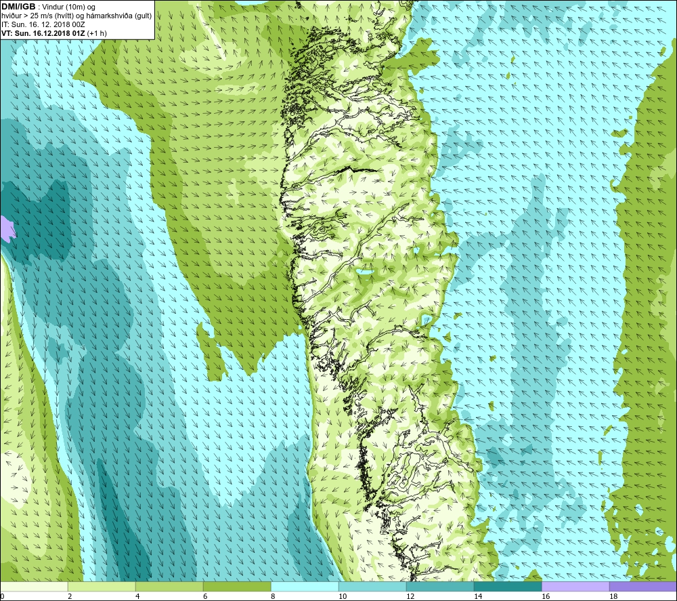Click the '(+1 h)' forecast offset text
Screen dimensions: 677x601
pos(97,33)
